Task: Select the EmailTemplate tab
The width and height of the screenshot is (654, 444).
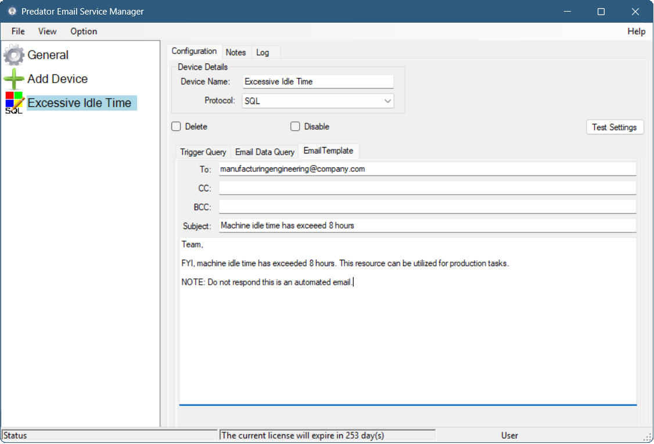Action: pyautogui.click(x=328, y=151)
